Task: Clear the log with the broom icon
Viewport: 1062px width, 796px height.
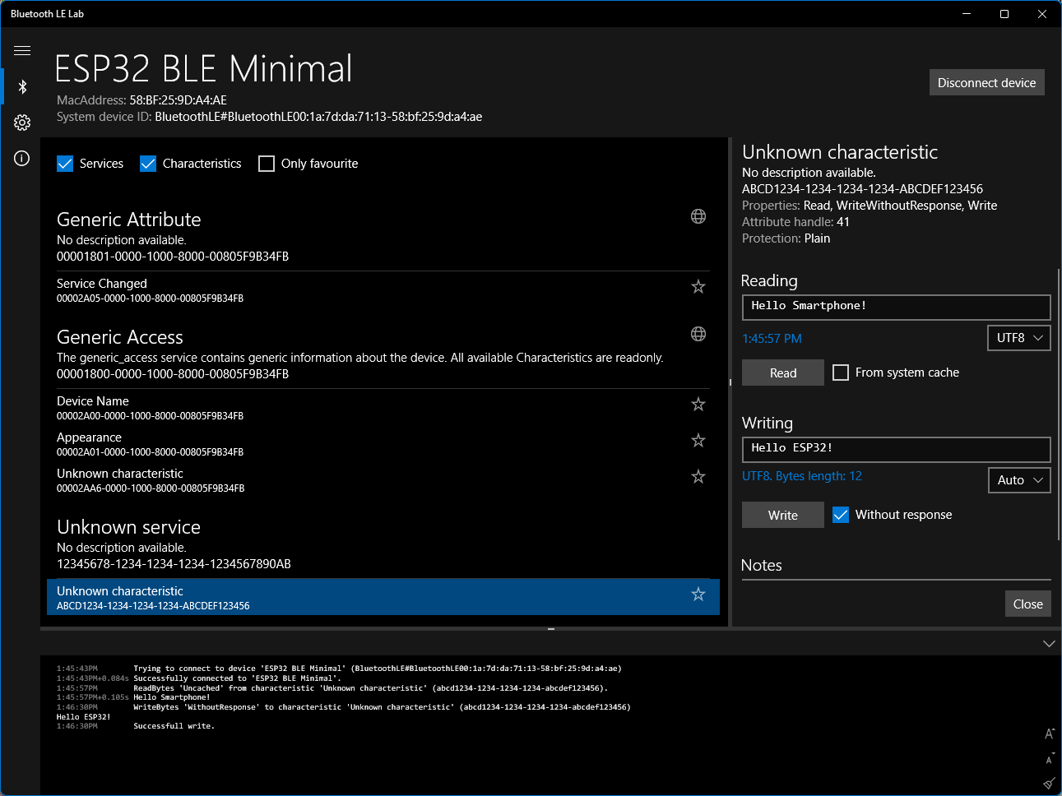Action: tap(1049, 784)
